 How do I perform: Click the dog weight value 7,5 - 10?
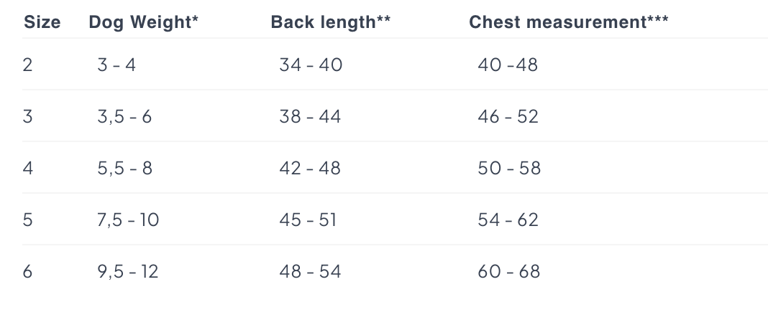click(x=128, y=220)
